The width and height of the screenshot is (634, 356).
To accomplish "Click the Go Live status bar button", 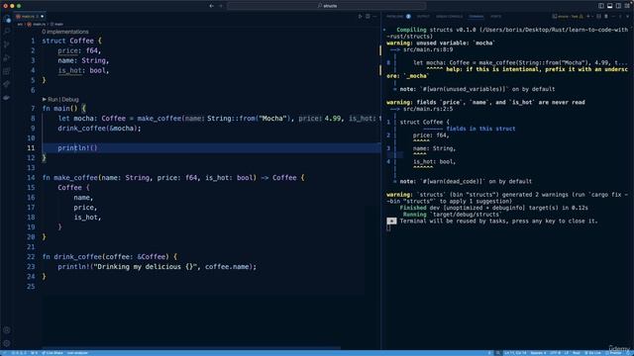I will click(592, 353).
